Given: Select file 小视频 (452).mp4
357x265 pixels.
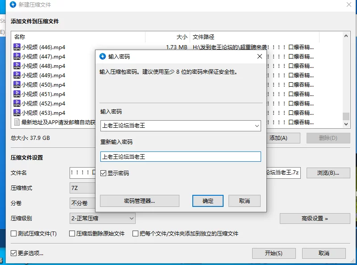Looking at the screenshot, I should pos(43,104).
